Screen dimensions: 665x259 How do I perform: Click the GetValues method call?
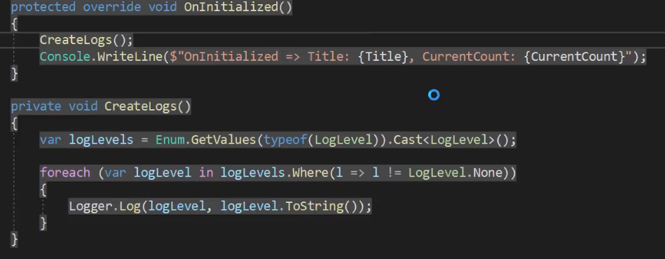(224, 140)
